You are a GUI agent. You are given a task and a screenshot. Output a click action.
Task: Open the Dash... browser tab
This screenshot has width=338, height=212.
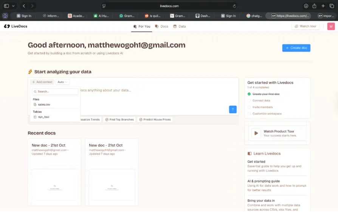click(203, 16)
